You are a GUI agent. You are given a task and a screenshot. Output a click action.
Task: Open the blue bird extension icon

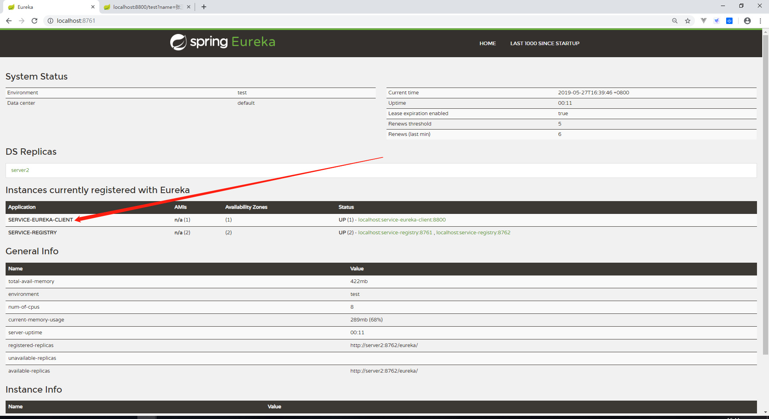(717, 21)
